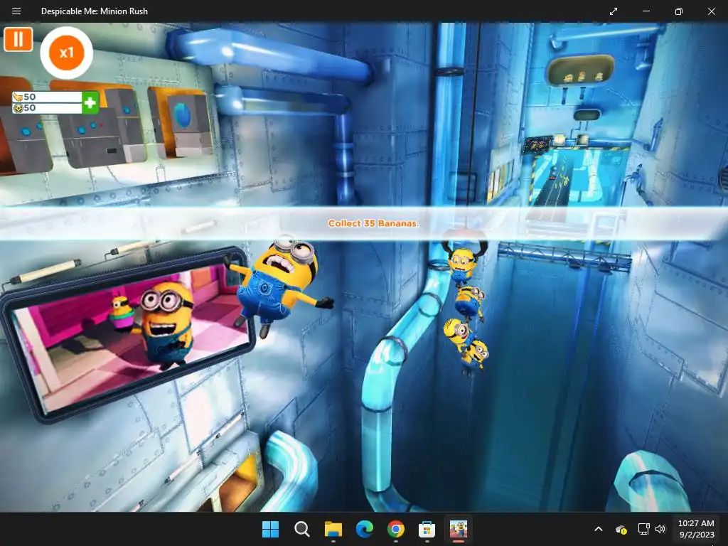Image resolution: width=728 pixels, height=546 pixels.
Task: Click the 'Despicable Me: Minion Rush' window title
Action: pyautogui.click(x=95, y=11)
